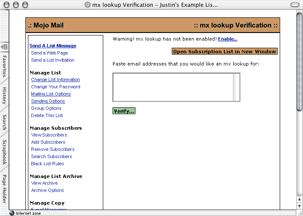The height and width of the screenshot is (216, 303).
Task: Open View Subscribers page
Action: point(49,135)
